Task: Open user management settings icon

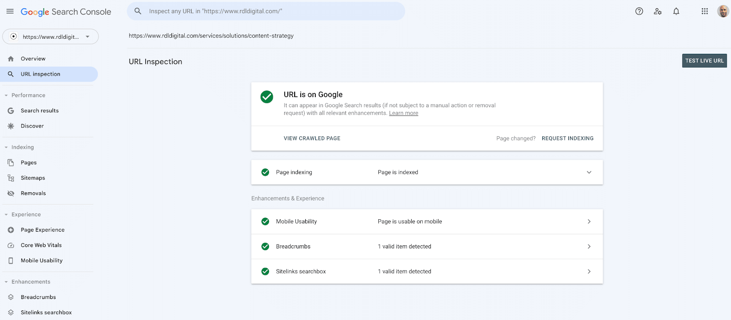Action: pyautogui.click(x=657, y=11)
